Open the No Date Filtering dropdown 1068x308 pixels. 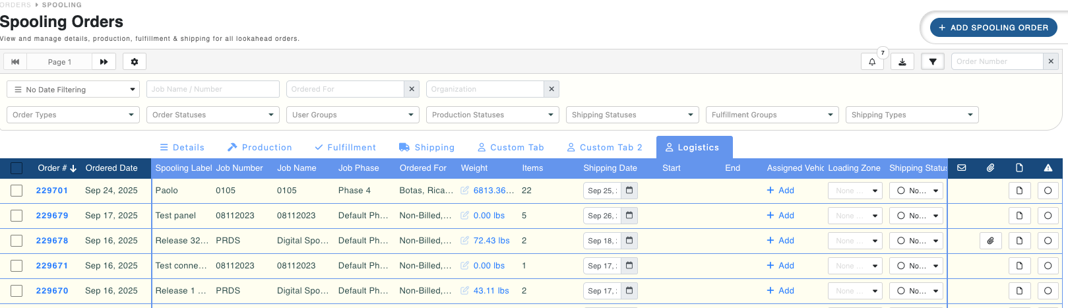click(73, 90)
